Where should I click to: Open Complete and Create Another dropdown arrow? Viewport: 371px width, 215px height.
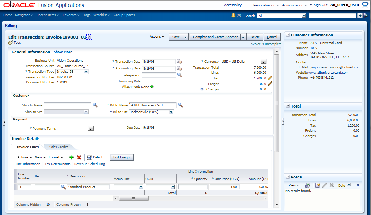pos(243,37)
